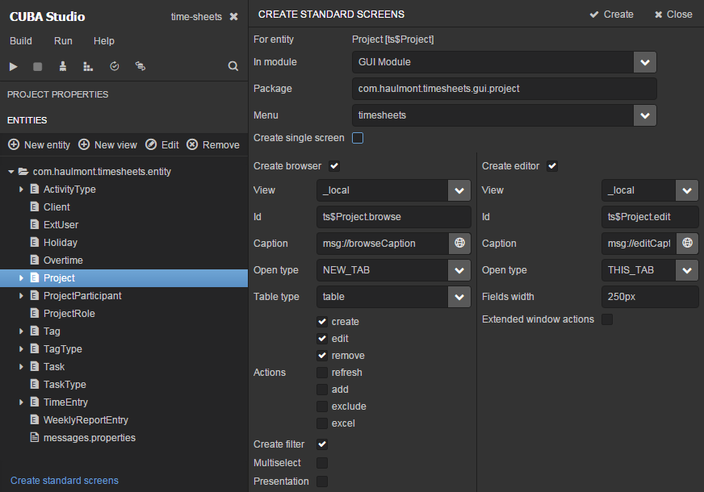Expand the Project tree node
This screenshot has width=704, height=492.
click(x=21, y=277)
